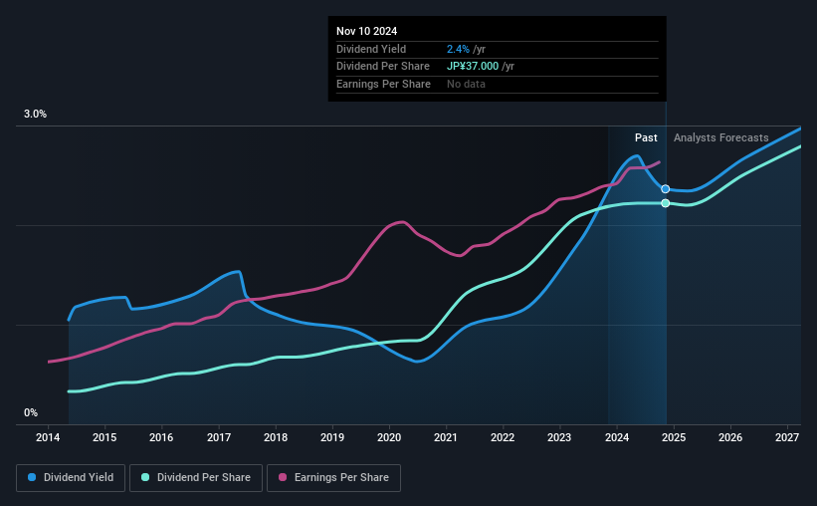
Task: Click the Analysts Forecasts label
Action: tap(720, 137)
